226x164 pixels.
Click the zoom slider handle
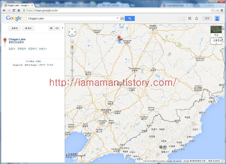click(x=72, y=70)
